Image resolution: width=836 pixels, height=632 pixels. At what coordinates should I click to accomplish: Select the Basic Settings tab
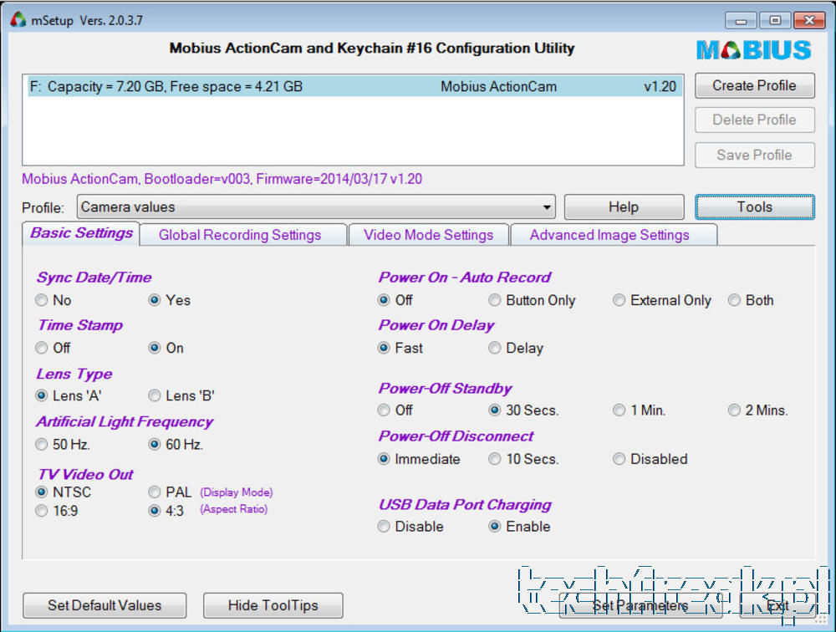pyautogui.click(x=81, y=233)
